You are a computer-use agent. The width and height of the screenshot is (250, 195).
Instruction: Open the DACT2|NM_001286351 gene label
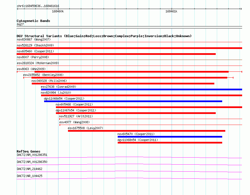[x=32, y=155]
